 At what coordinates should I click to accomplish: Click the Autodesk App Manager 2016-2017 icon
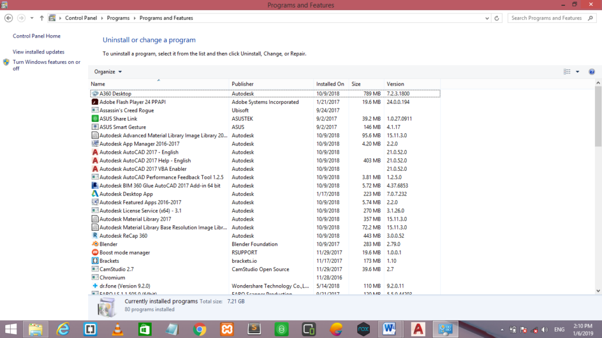click(95, 144)
